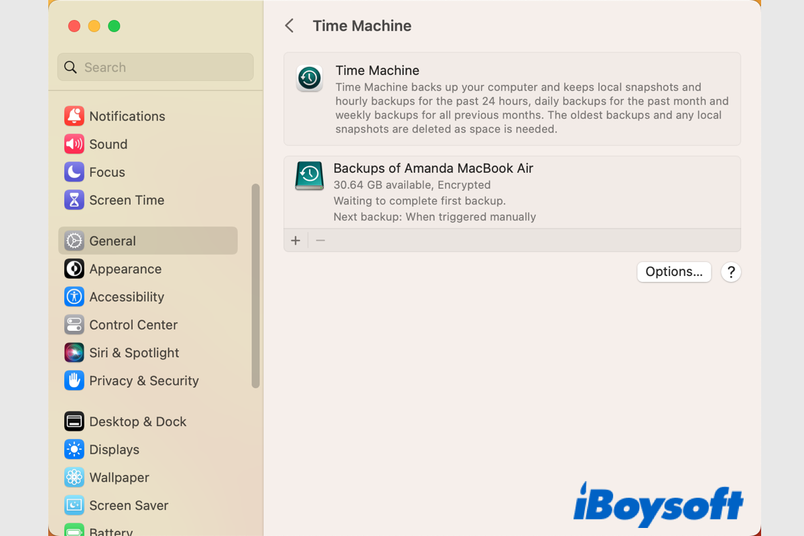Click the Notifications bell icon
Screen dimensions: 804x536
pos(74,116)
